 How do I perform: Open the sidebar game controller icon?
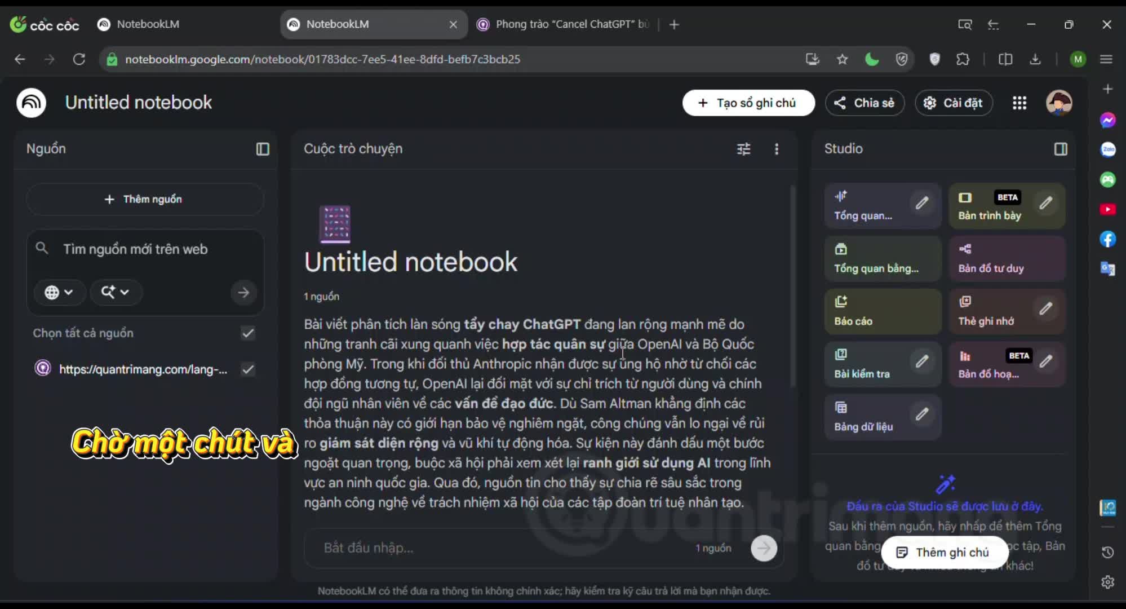pos(1108,179)
